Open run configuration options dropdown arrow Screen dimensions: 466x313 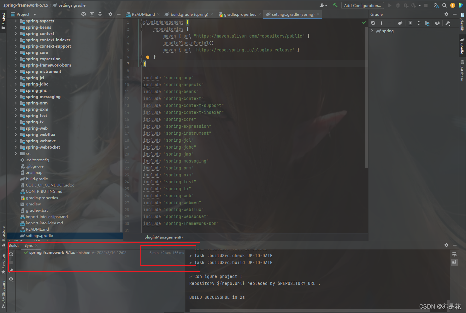(x=420, y=5)
